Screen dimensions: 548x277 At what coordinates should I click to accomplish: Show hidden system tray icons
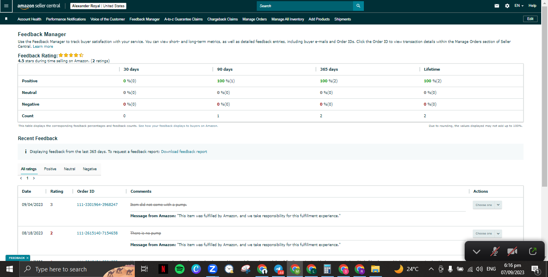[x=431, y=269]
